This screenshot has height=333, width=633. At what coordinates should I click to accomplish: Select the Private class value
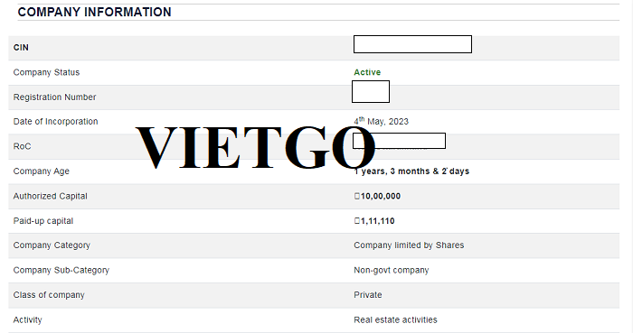pos(368,295)
